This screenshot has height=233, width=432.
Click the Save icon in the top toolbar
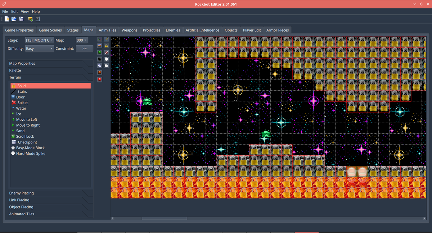click(x=21, y=19)
